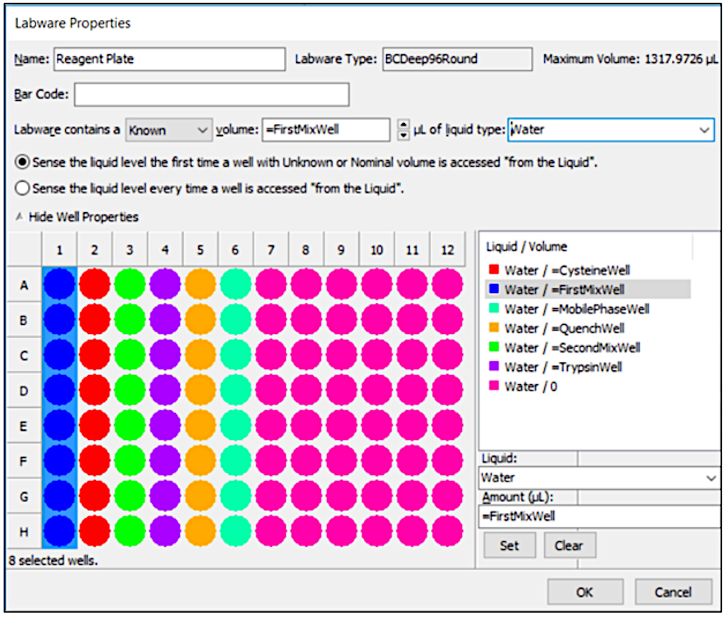Select column 5 header
This screenshot has width=725, height=618.
[x=200, y=249]
